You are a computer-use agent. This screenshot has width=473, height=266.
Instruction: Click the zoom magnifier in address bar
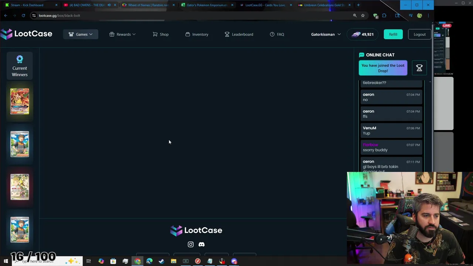pyautogui.click(x=355, y=16)
